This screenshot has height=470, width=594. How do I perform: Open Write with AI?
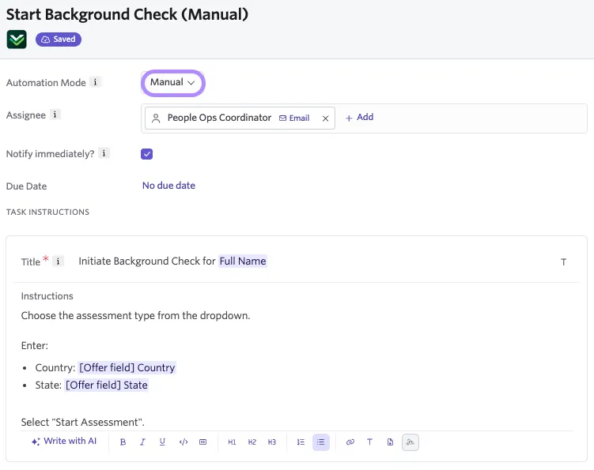pyautogui.click(x=64, y=442)
